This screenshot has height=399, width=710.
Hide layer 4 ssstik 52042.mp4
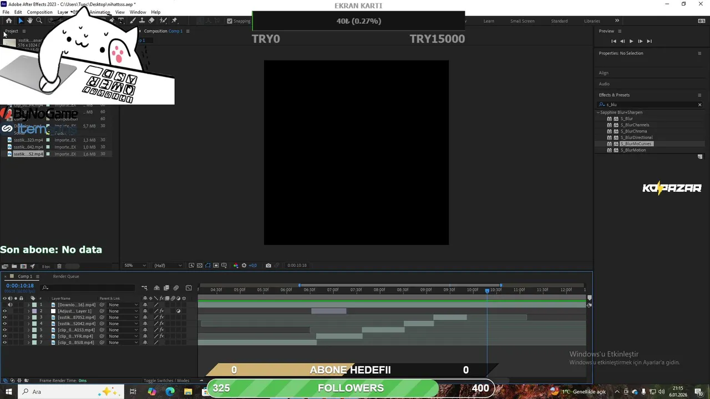click(x=4, y=324)
